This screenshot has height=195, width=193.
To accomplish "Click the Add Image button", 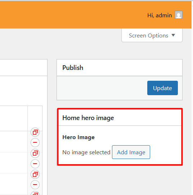I will tap(131, 152).
